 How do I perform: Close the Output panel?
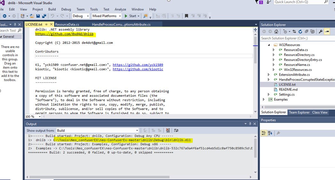pyautogui.click(x=255, y=124)
